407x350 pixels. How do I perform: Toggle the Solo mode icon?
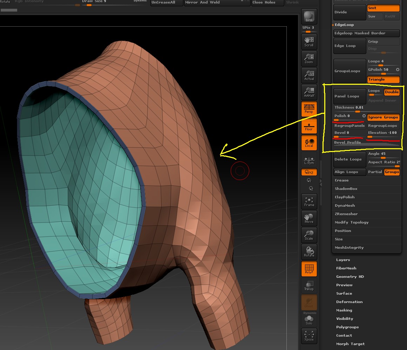tap(309, 320)
